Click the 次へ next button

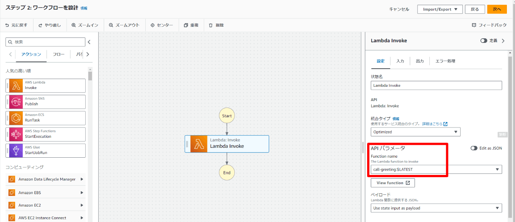pyautogui.click(x=497, y=9)
